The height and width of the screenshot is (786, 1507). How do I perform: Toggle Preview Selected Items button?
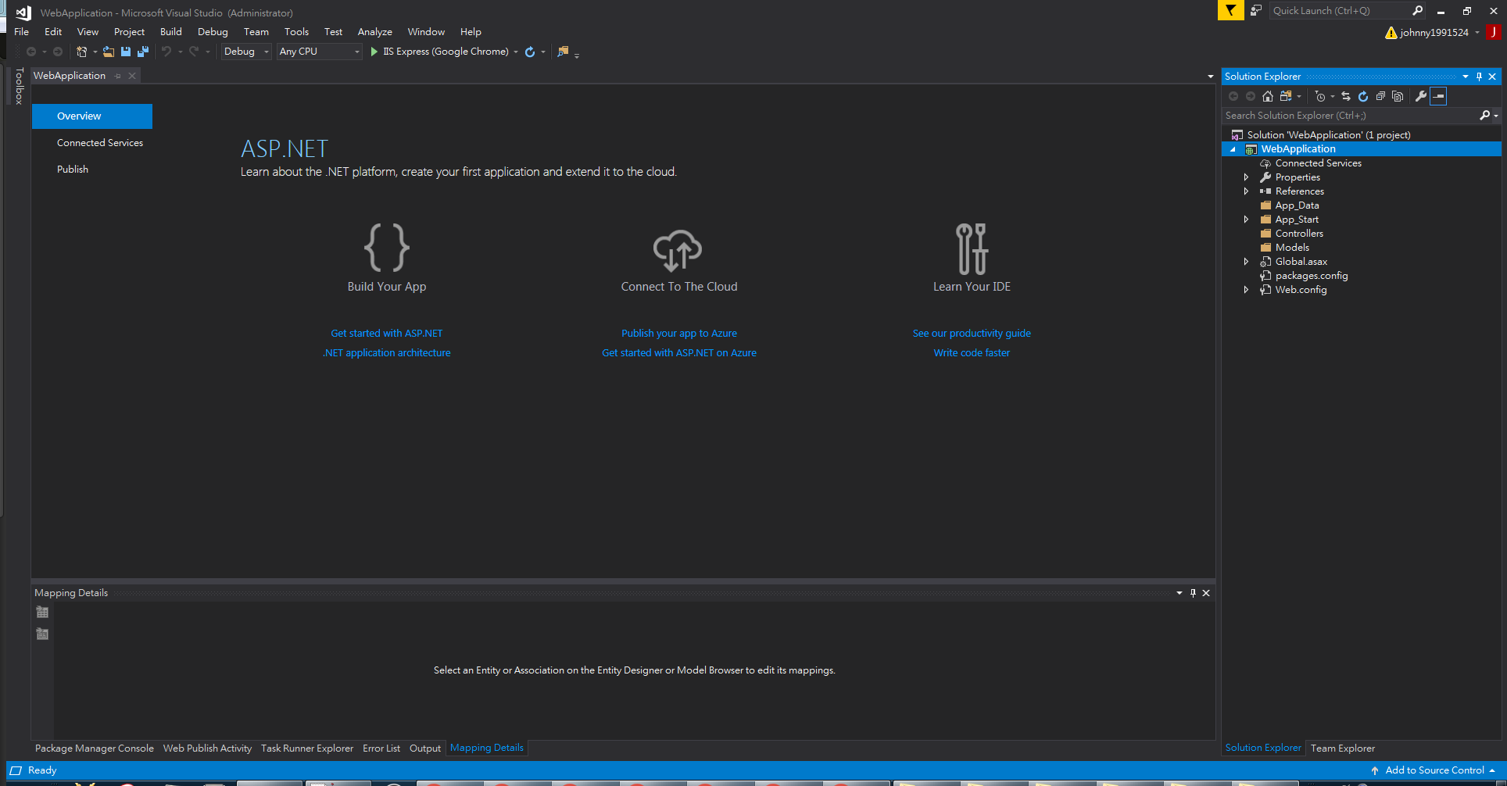pyautogui.click(x=1438, y=96)
